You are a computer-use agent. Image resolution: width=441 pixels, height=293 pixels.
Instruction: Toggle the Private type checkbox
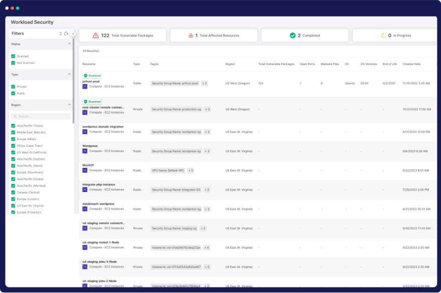13,86
